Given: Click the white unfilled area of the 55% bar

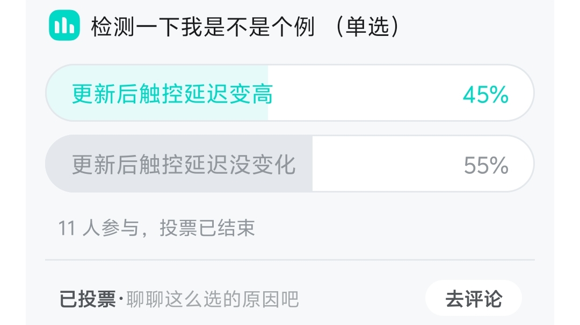Looking at the screenshot, I should pyautogui.click(x=387, y=165).
